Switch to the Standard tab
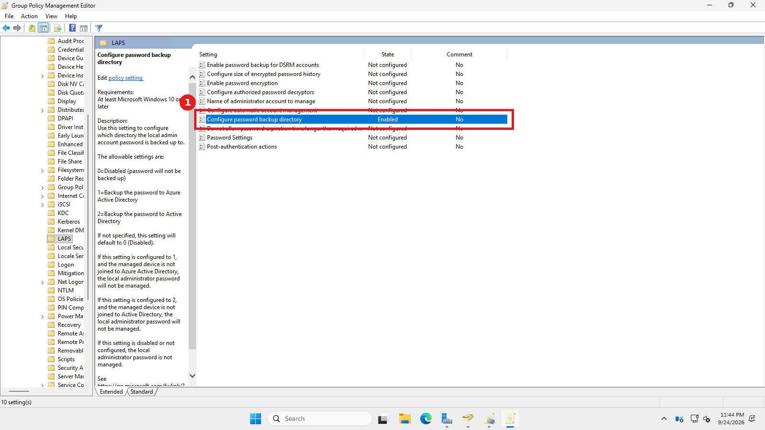The width and height of the screenshot is (765, 430). (x=142, y=392)
